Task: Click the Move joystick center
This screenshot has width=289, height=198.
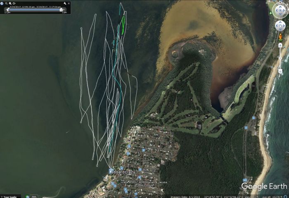Action: click(x=280, y=26)
